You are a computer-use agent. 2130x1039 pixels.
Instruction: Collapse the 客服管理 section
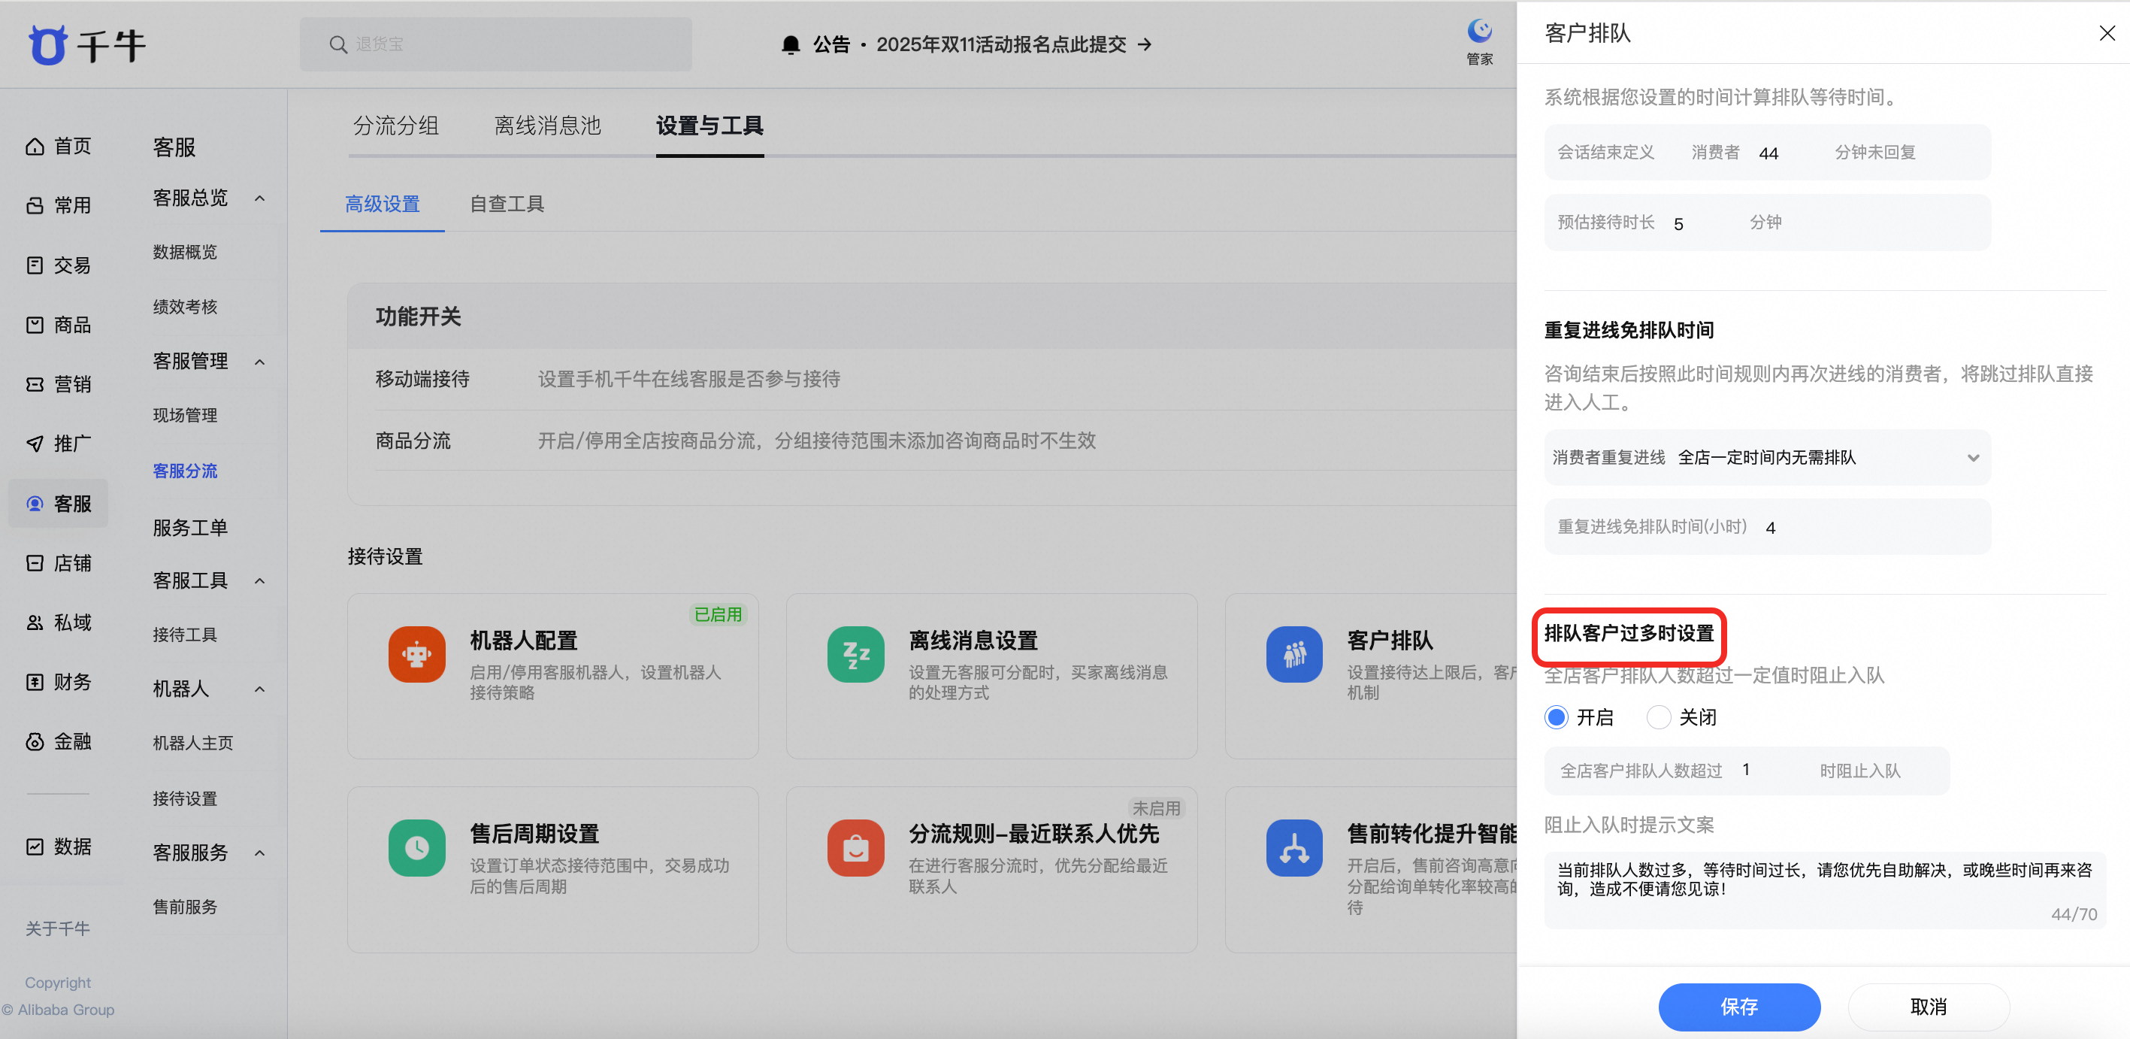click(259, 362)
